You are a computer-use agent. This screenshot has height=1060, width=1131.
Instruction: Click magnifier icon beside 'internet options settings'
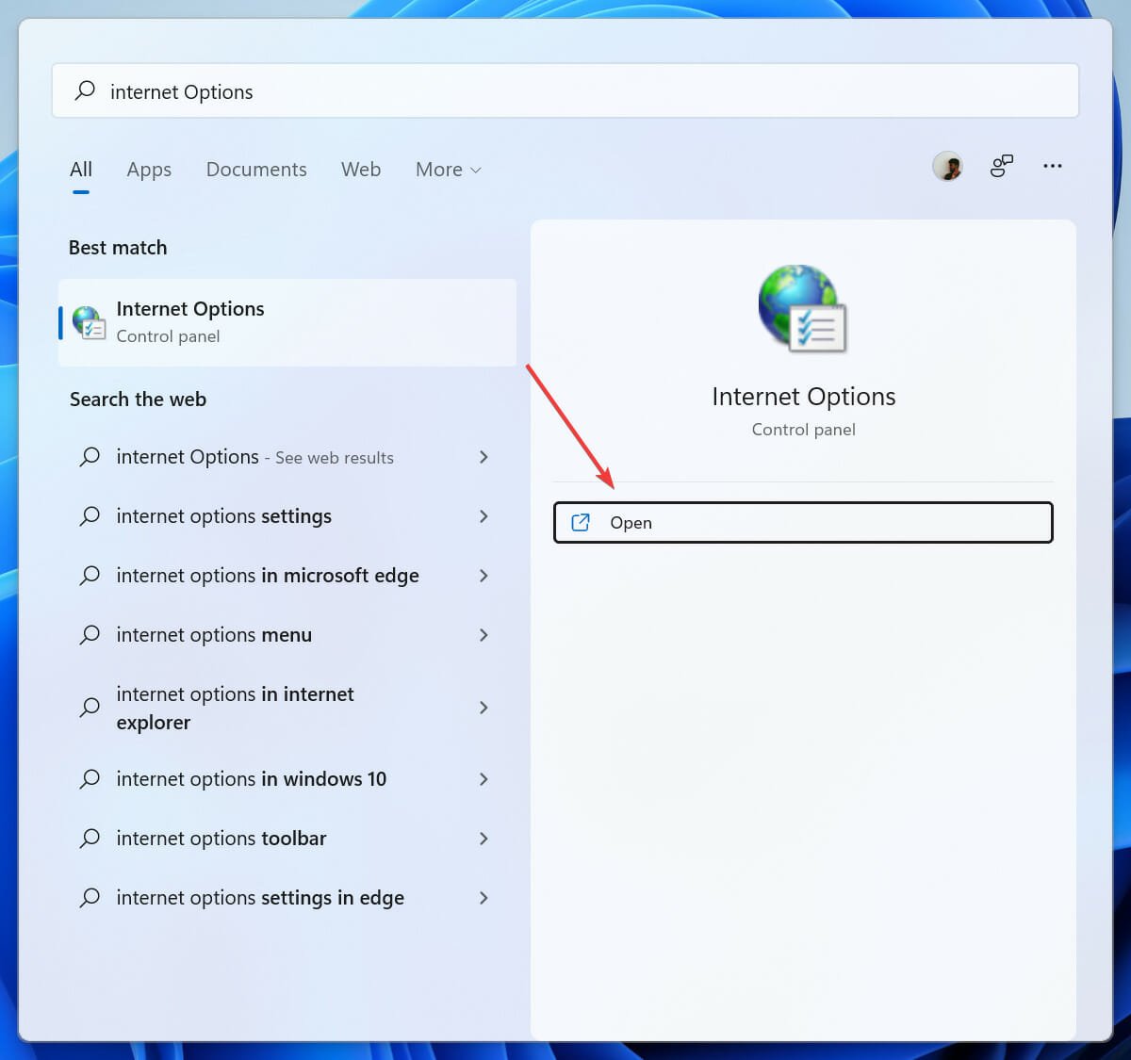pyautogui.click(x=90, y=516)
